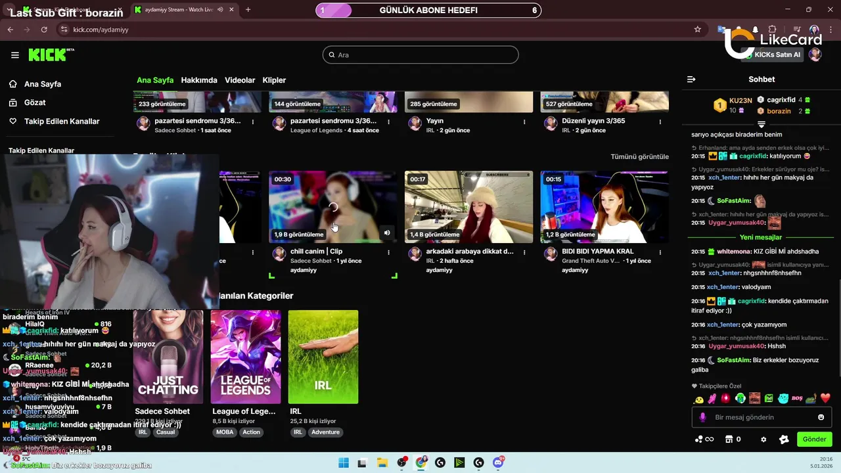The image size is (841, 473).
Task: Click the Casual tag
Action: 166,432
